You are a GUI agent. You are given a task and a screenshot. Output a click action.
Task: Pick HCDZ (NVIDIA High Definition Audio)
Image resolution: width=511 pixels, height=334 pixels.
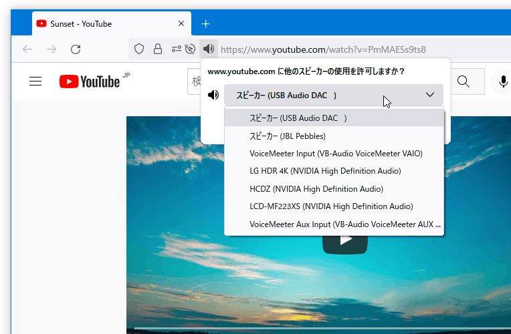334,189
